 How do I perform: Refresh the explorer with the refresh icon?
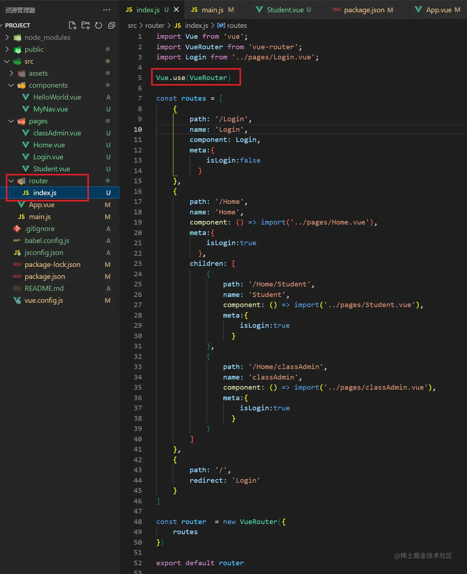coord(99,25)
